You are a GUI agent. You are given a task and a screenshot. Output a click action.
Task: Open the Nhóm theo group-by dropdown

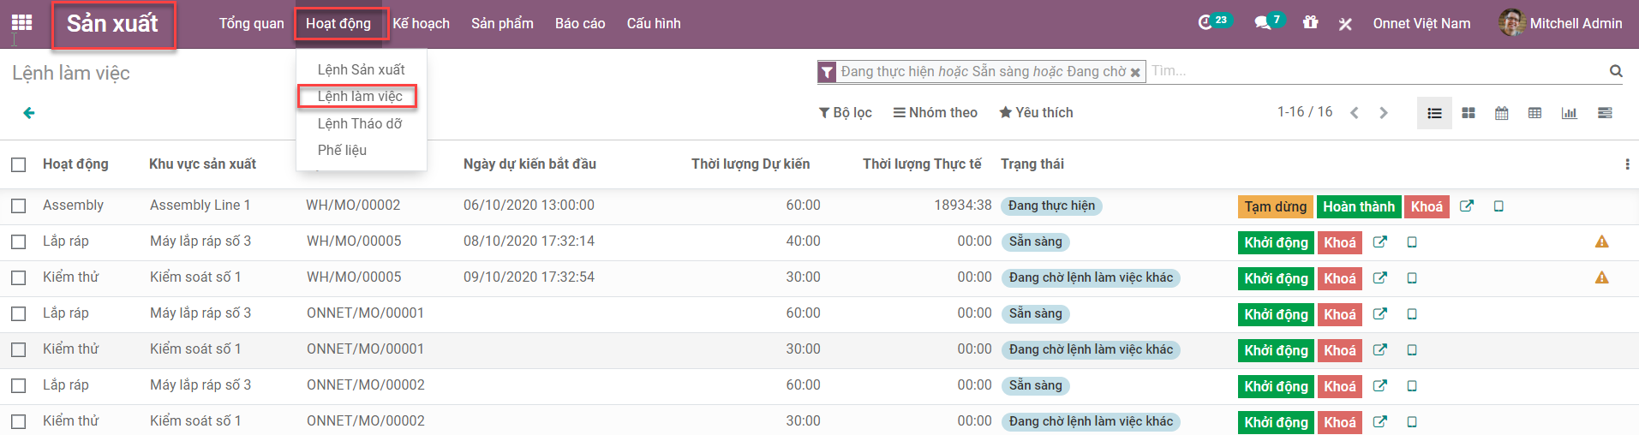click(x=936, y=113)
